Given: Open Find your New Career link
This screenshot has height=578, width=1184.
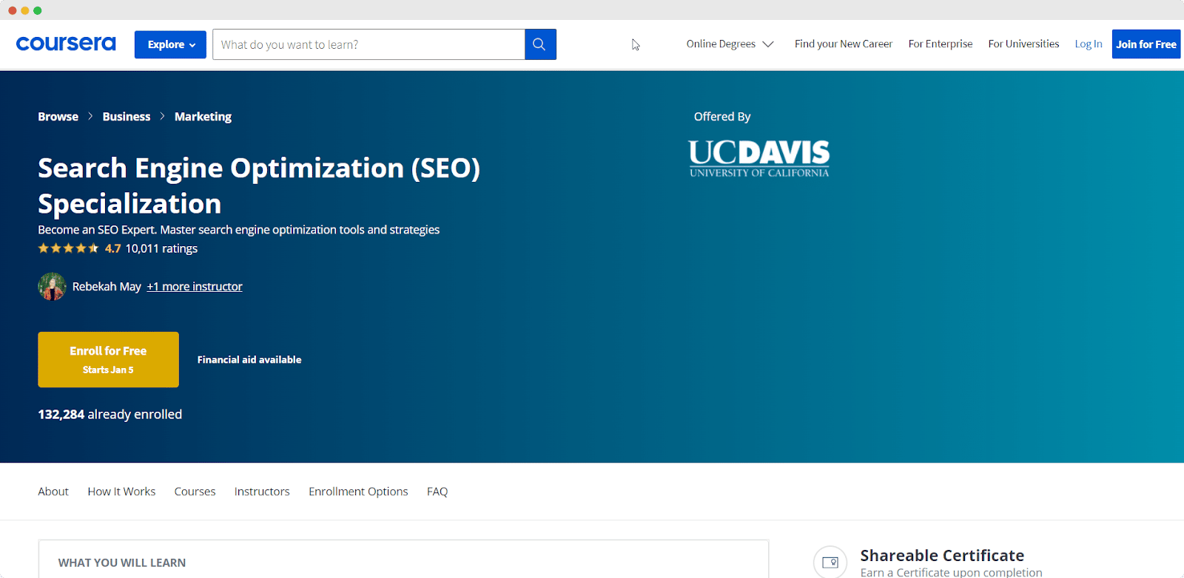Looking at the screenshot, I should (844, 44).
